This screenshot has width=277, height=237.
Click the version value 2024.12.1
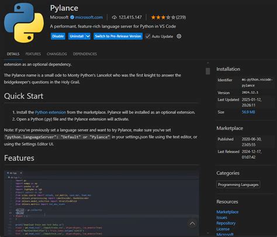coord(250,92)
